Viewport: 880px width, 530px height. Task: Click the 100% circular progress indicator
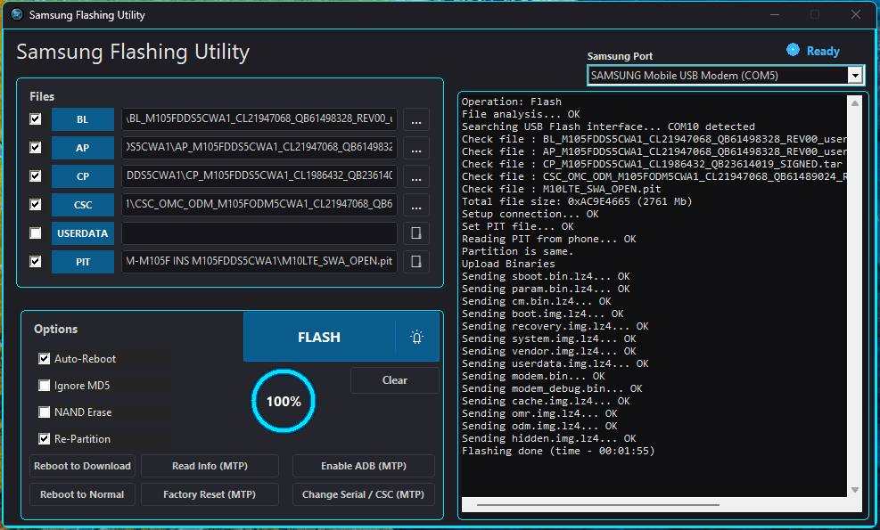pyautogui.click(x=284, y=401)
